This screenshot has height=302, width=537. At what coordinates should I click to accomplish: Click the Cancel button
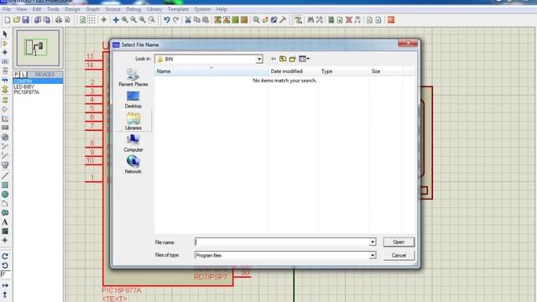click(x=399, y=255)
